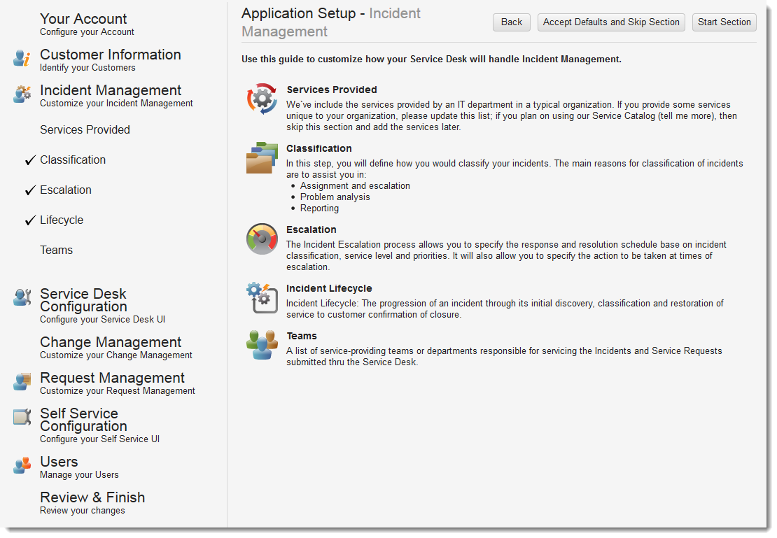Click the checkmark beside Classification
Viewport: 777px width, 538px height.
coord(30,160)
